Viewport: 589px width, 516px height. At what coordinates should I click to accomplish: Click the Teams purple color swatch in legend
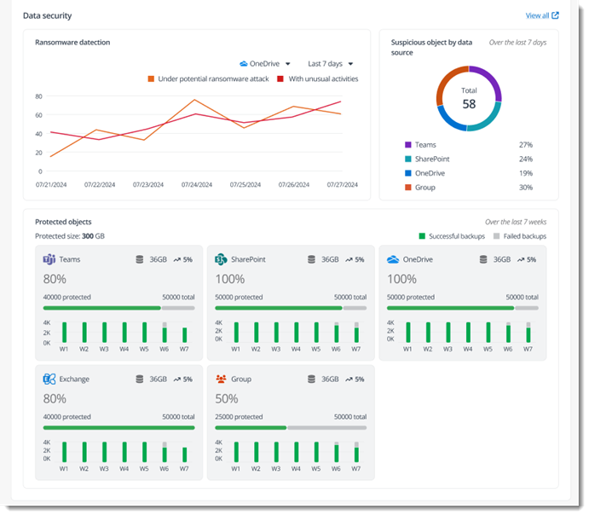pos(408,145)
